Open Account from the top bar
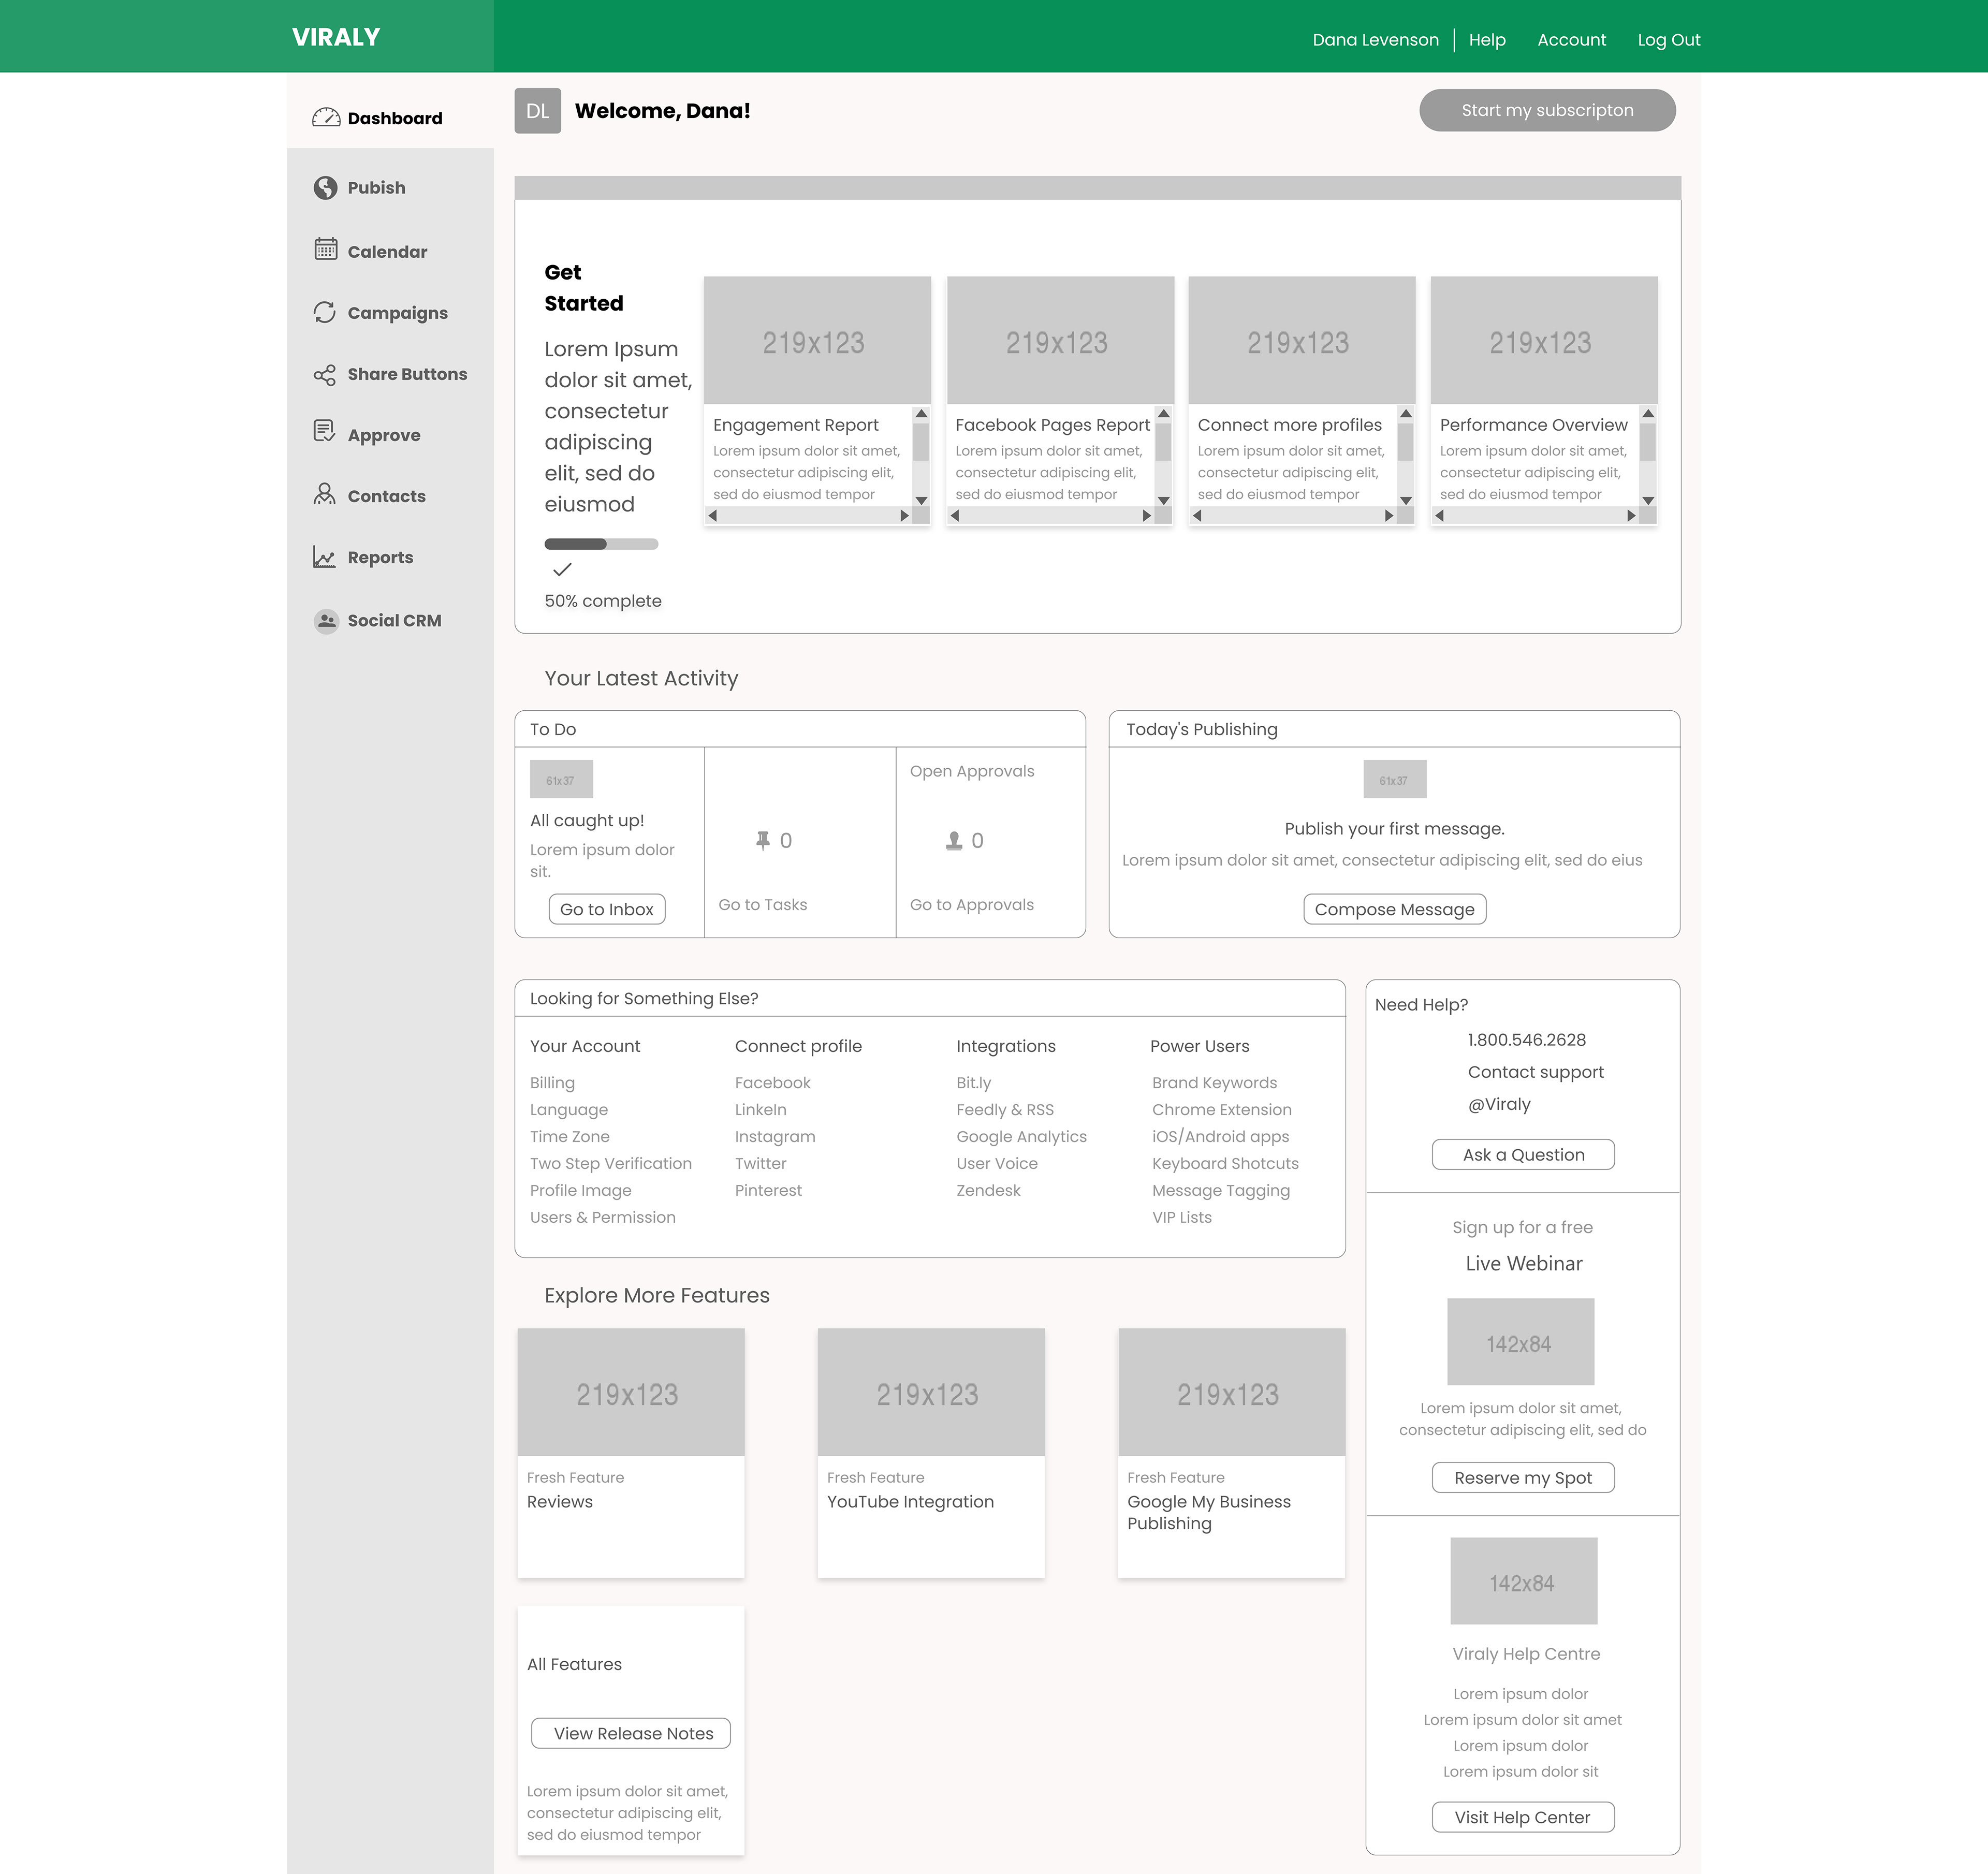Screen dimensions: 1988x1874 click(x=1571, y=40)
